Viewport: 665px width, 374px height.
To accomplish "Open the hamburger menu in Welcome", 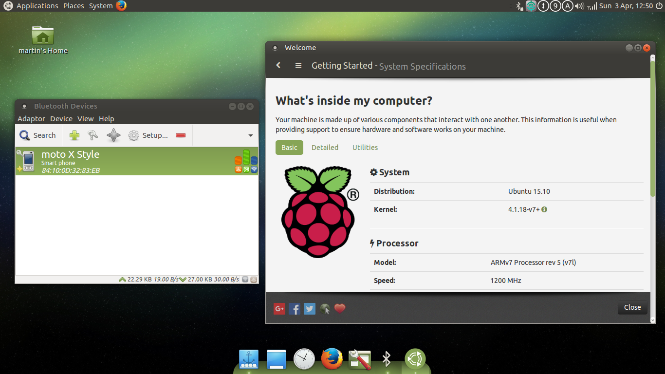I will [298, 65].
